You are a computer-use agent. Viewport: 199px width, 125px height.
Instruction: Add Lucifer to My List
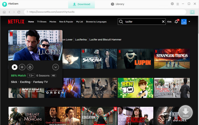click(x=22, y=67)
